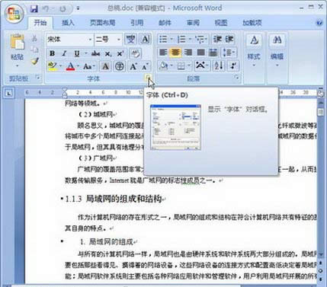This screenshot has width=327, height=287.
Task: Open the 视图 ribbon tab
Action: [221, 23]
